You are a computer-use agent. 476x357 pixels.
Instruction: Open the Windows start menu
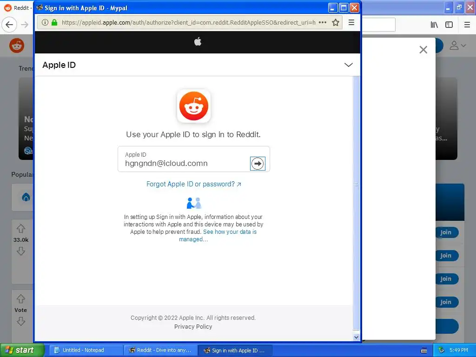22,350
